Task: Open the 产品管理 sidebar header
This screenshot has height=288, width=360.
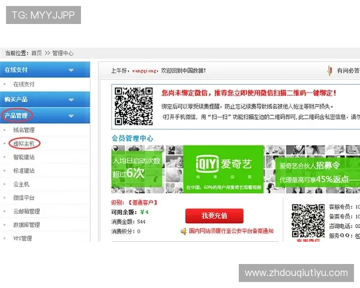Action: [x=45, y=116]
